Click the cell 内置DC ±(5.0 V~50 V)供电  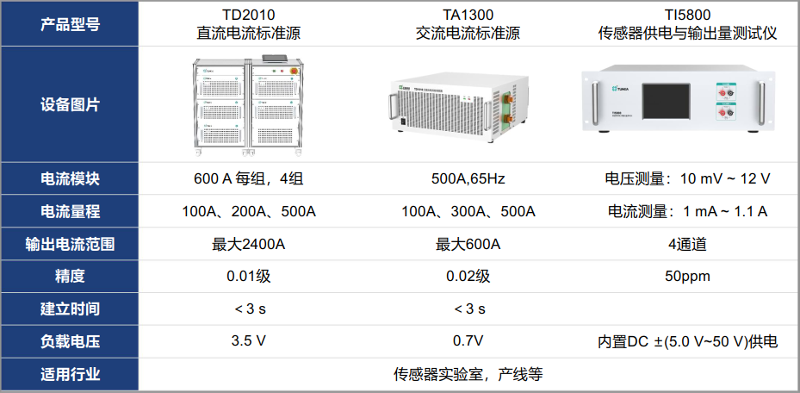point(688,341)
